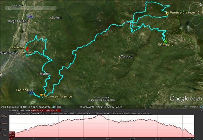Click the Villar Perosa label

pyautogui.click(x=9, y=53)
